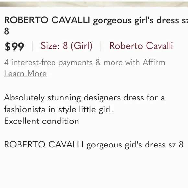Open the Learn More Affirm link

[x=25, y=73]
